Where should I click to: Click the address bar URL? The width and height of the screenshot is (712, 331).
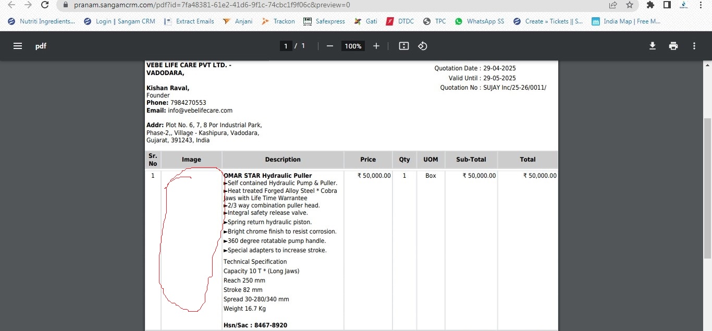[212, 5]
